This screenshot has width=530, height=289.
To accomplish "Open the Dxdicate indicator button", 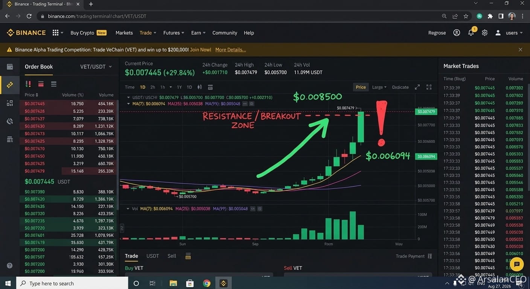I will 400,87.
